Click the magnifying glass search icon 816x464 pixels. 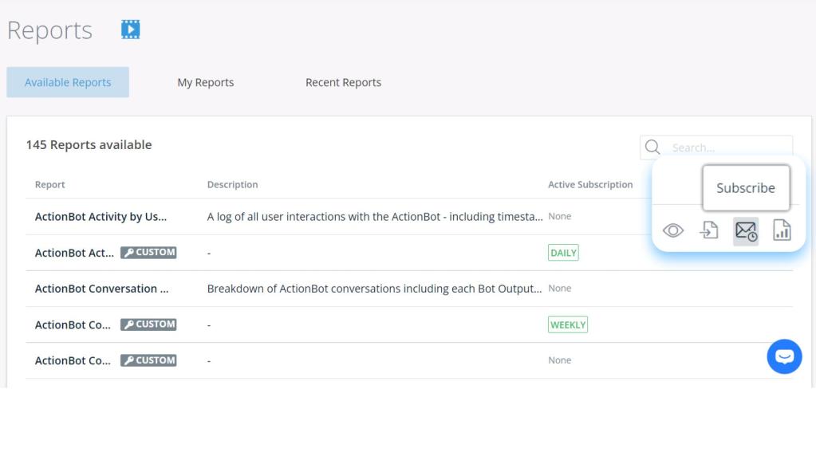[652, 147]
